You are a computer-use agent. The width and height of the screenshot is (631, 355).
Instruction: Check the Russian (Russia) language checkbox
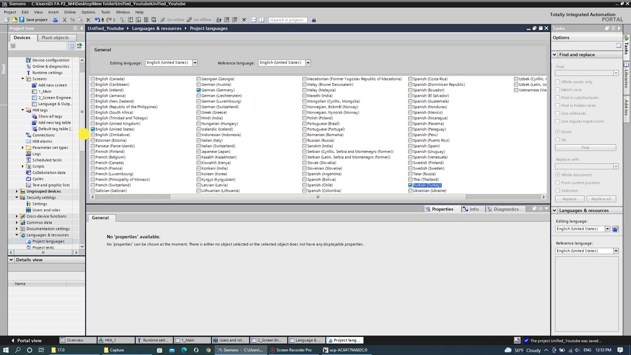[305, 141]
